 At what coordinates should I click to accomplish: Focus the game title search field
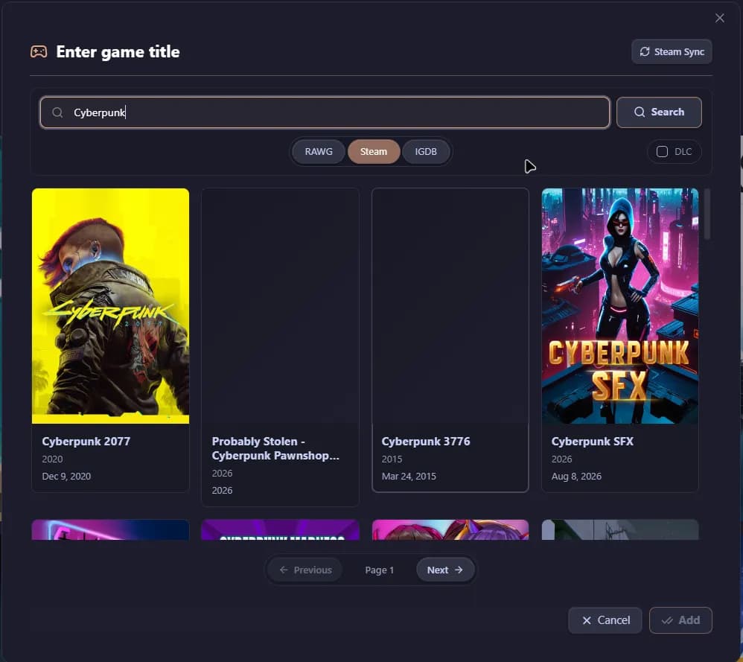point(325,112)
